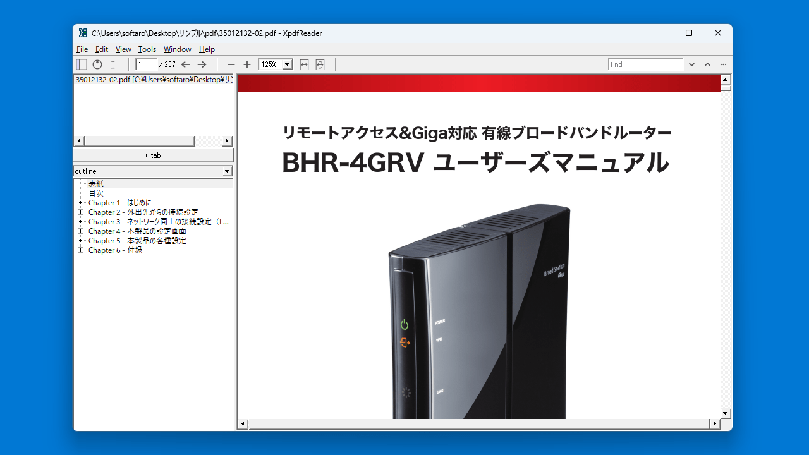Viewport: 809px width, 455px height.
Task: Click tab list scrollbar left arrow
Action: [79, 141]
